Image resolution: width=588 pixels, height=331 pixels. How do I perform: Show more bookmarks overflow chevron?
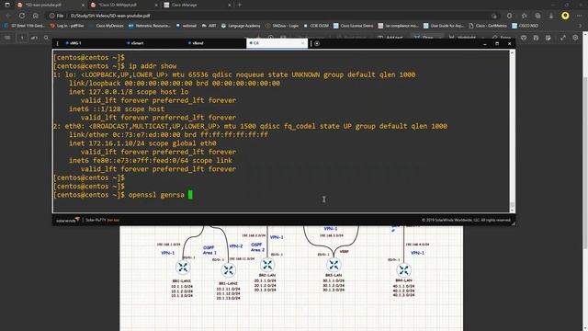point(580,26)
